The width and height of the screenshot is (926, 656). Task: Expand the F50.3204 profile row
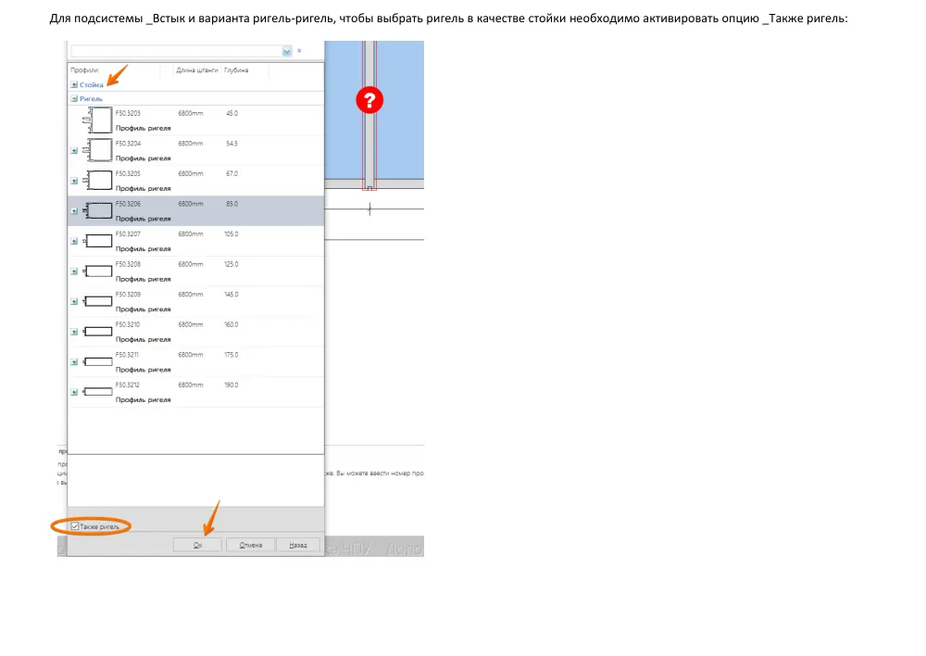pos(74,151)
